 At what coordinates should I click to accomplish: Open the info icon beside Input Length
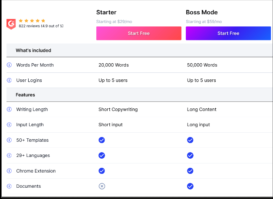pos(9,124)
